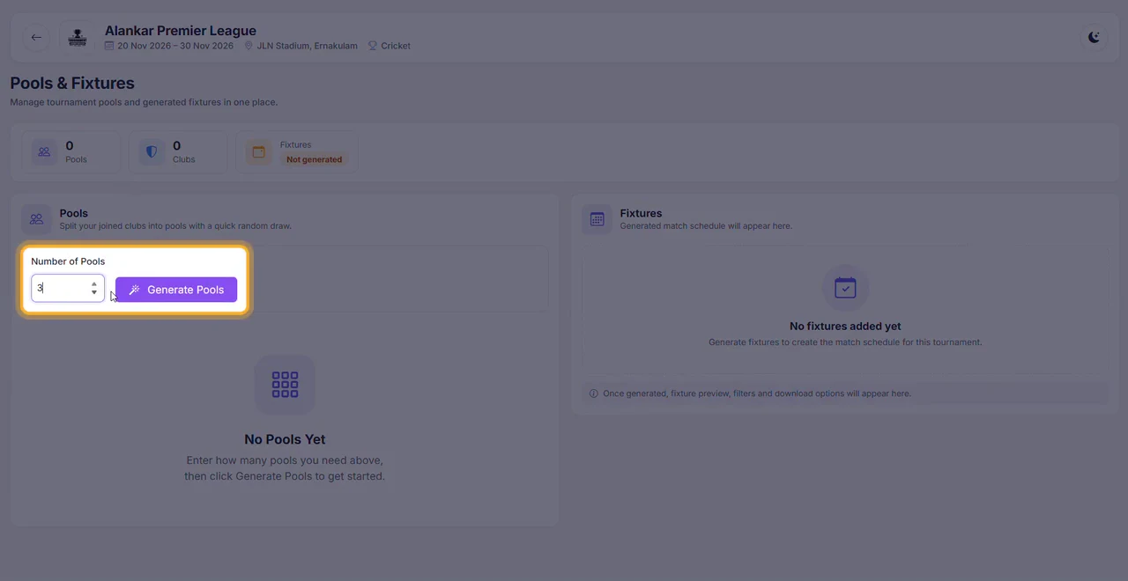This screenshot has height=581, width=1128.
Task: Click the 'No Pools Yet' heading
Action: coord(285,439)
